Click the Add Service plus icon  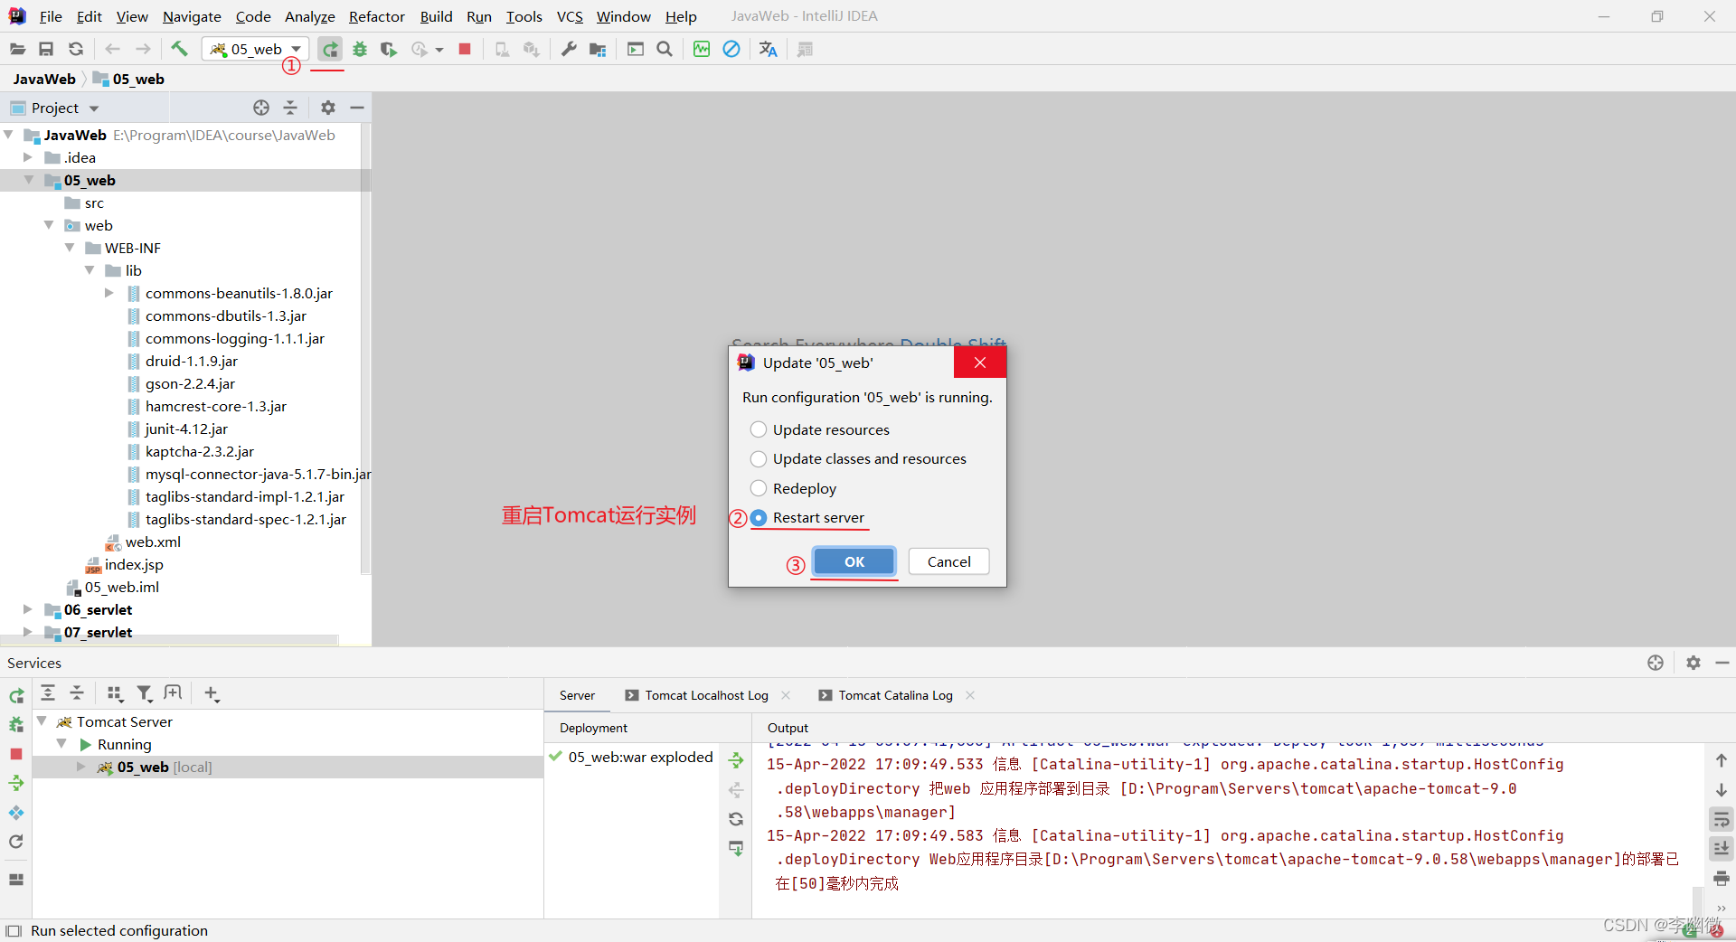tap(212, 693)
